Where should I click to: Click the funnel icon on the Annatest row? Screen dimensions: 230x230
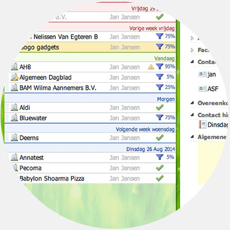pyautogui.click(x=159, y=157)
